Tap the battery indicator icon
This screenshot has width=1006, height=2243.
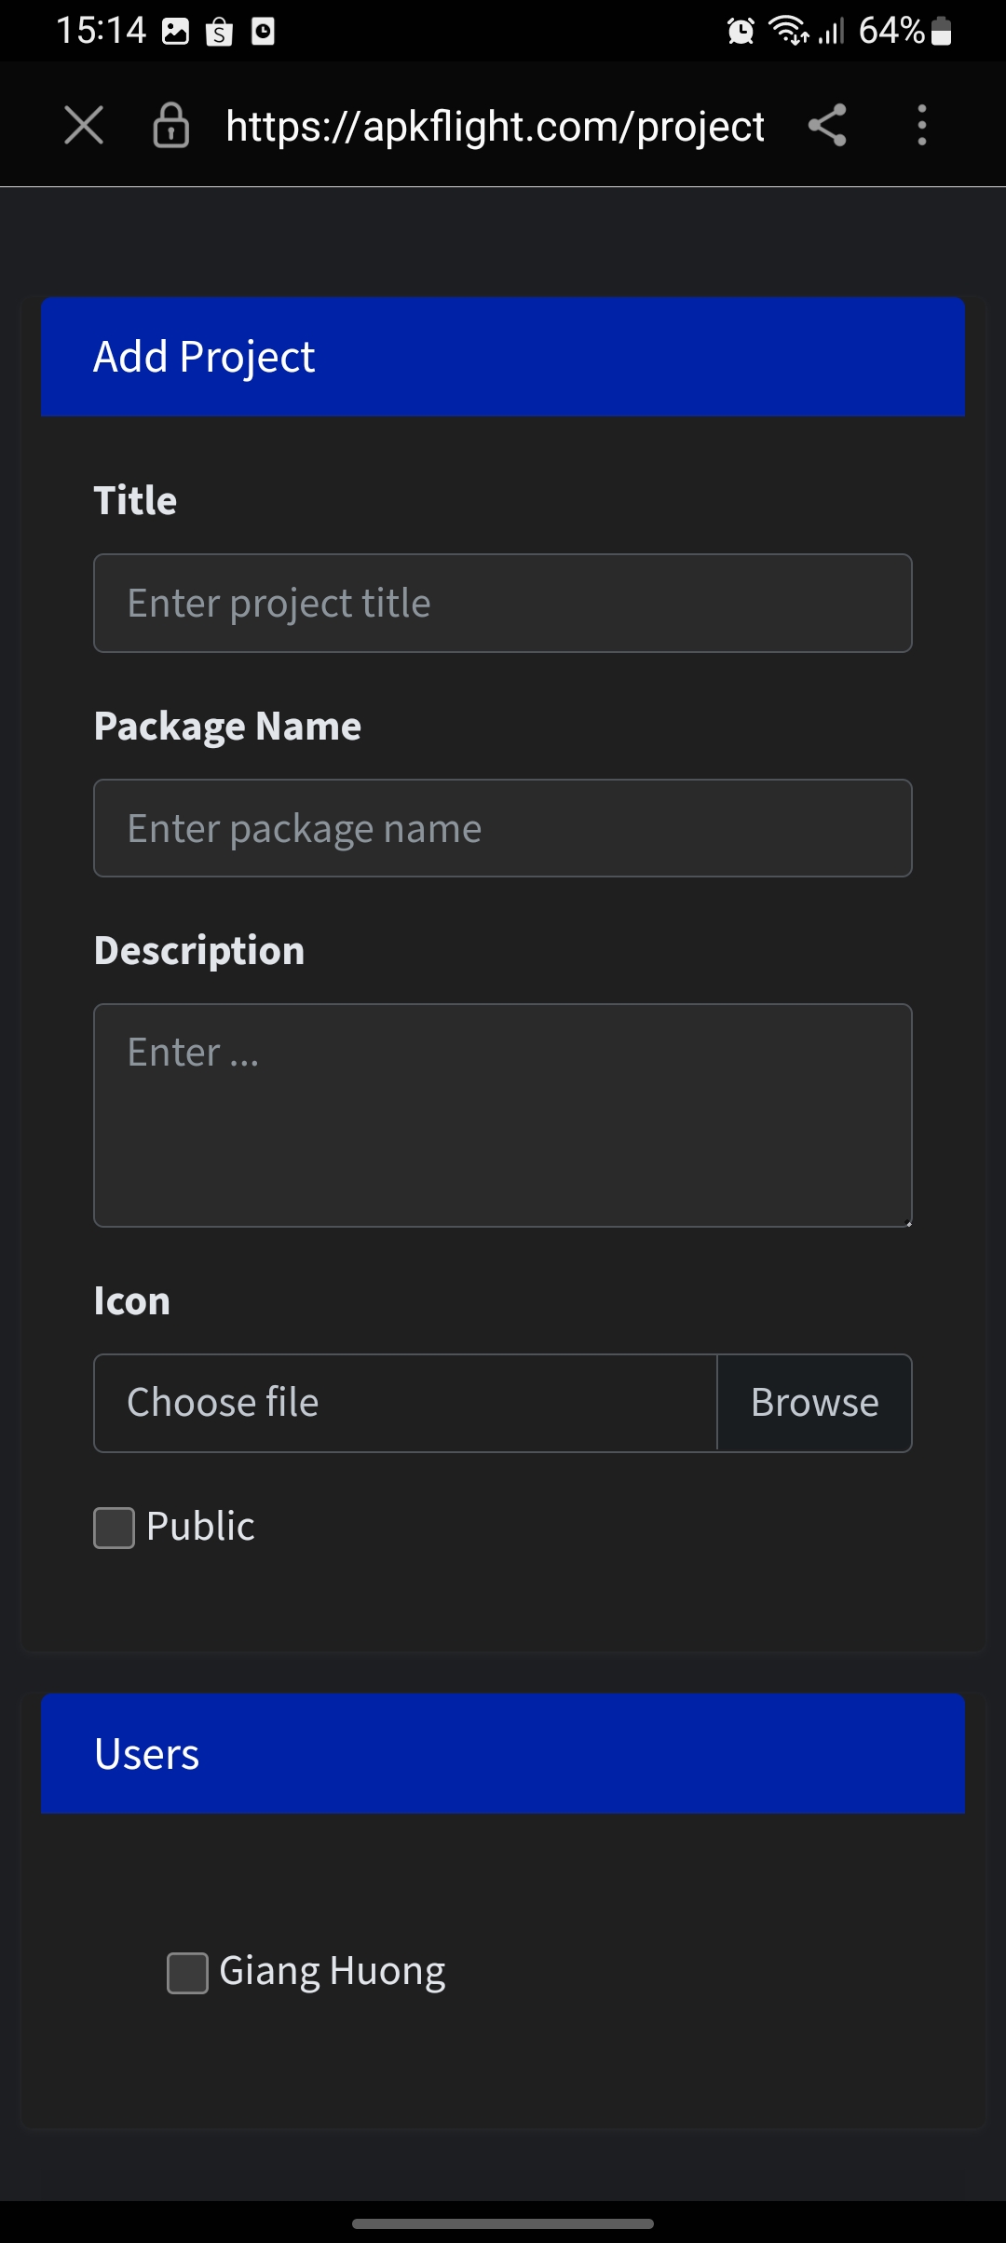coord(942,32)
